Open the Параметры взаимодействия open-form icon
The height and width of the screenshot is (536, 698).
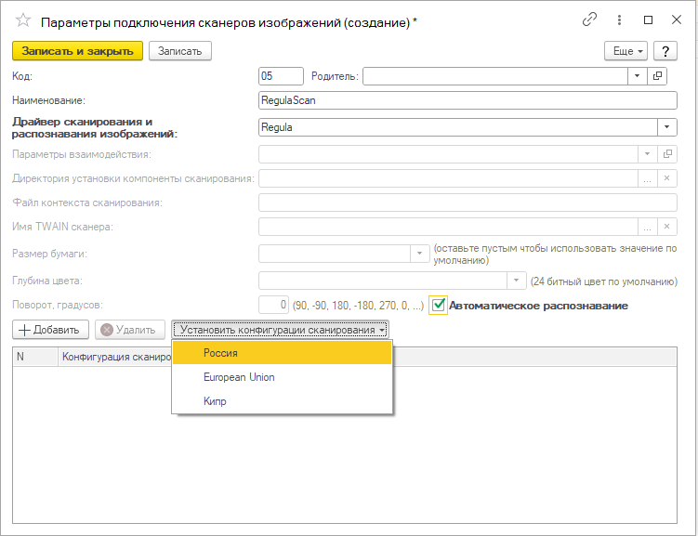tap(666, 153)
